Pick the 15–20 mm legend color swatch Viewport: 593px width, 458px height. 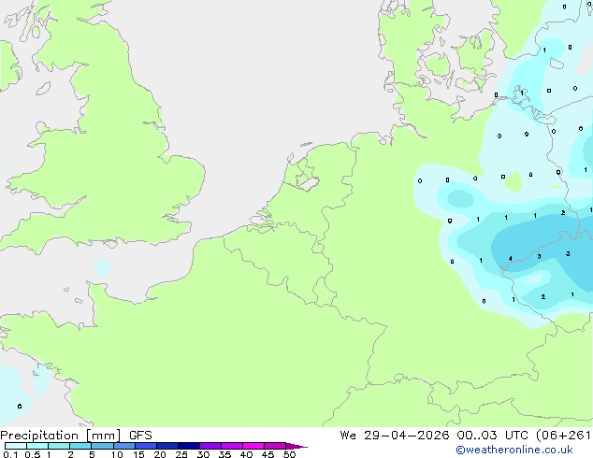pyautogui.click(x=146, y=446)
